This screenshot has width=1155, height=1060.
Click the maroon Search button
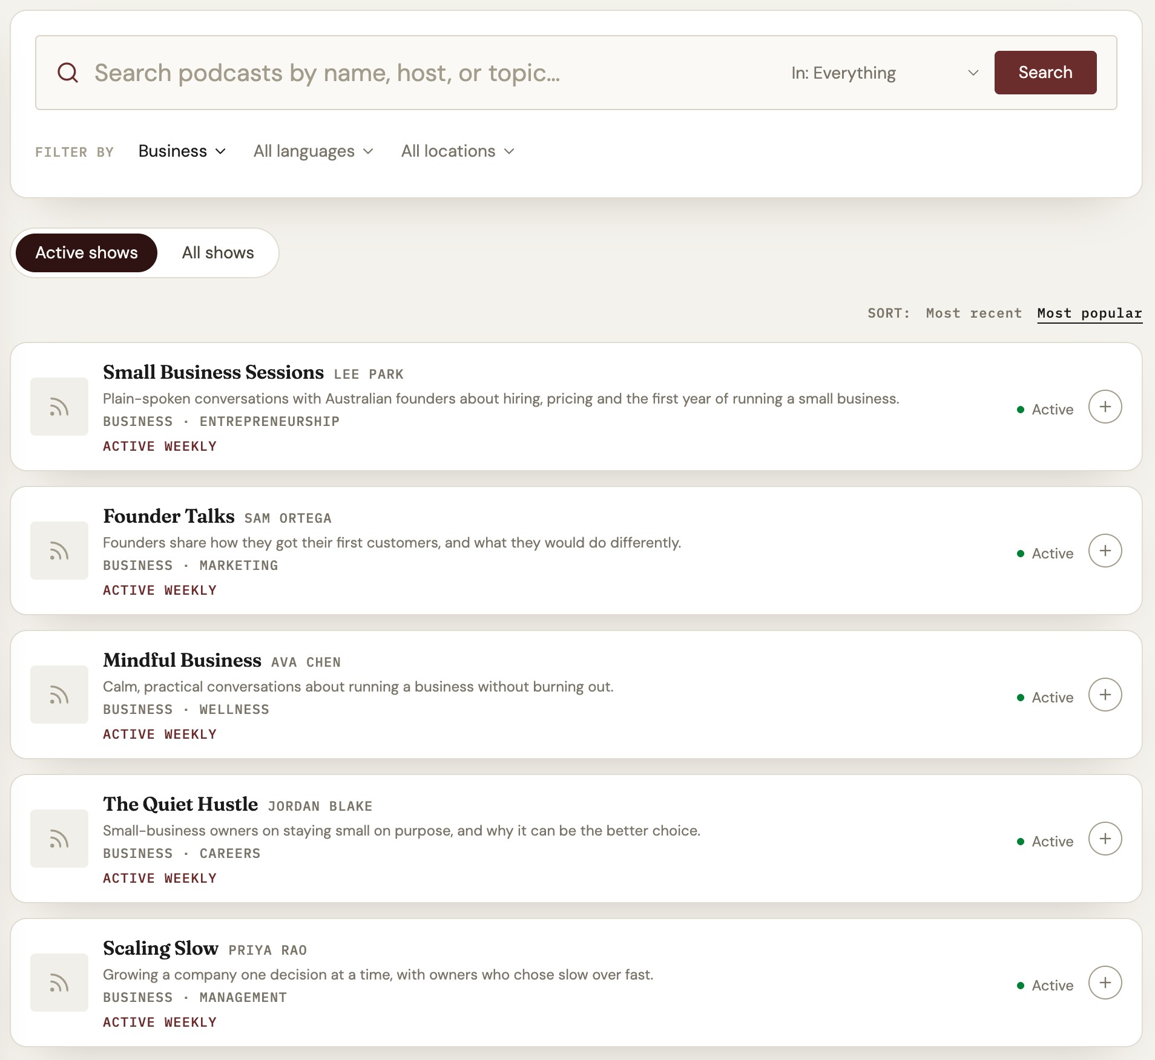point(1045,73)
